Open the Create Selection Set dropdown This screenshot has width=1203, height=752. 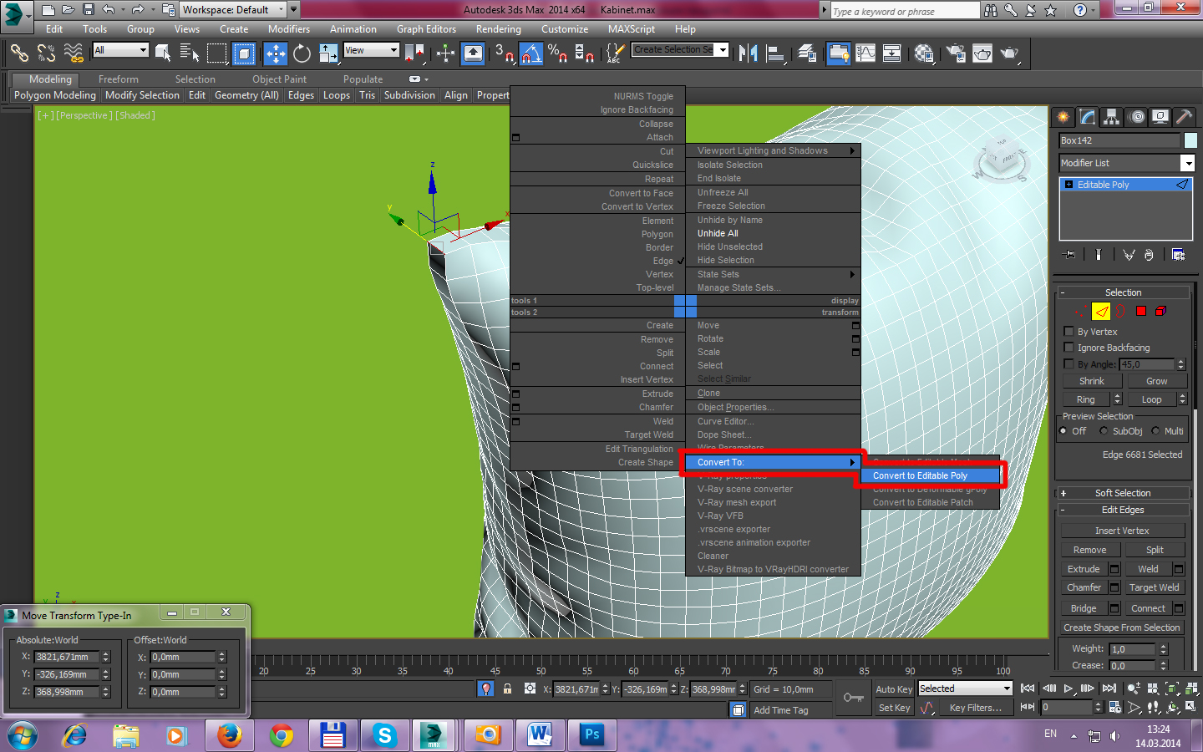(x=680, y=49)
